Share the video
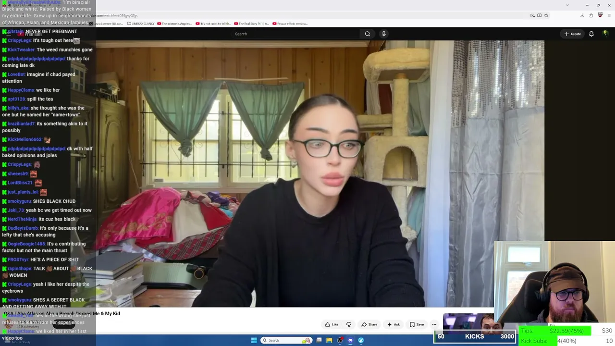615x346 pixels. 369,324
